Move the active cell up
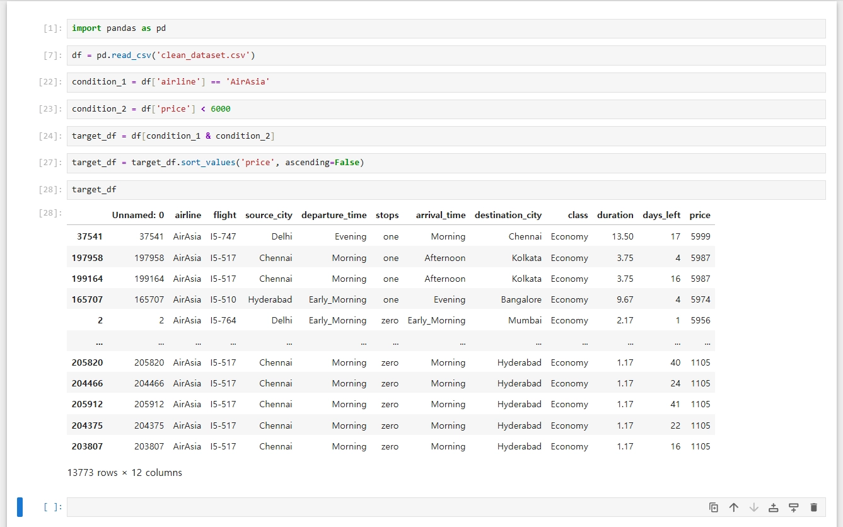 coord(734,507)
